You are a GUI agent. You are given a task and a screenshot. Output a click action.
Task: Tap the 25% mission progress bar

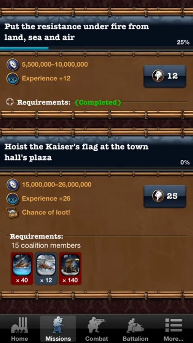96,48
